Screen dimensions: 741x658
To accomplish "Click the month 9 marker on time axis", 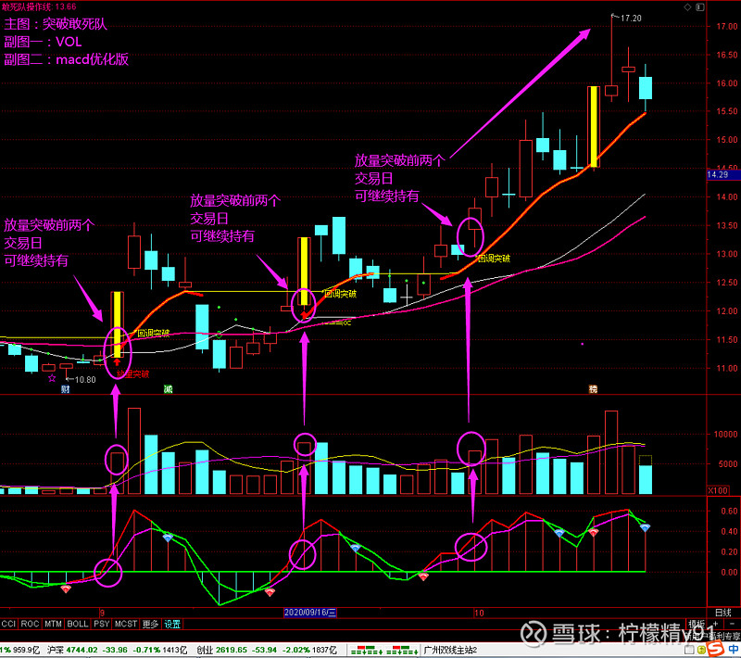I will click(x=102, y=613).
